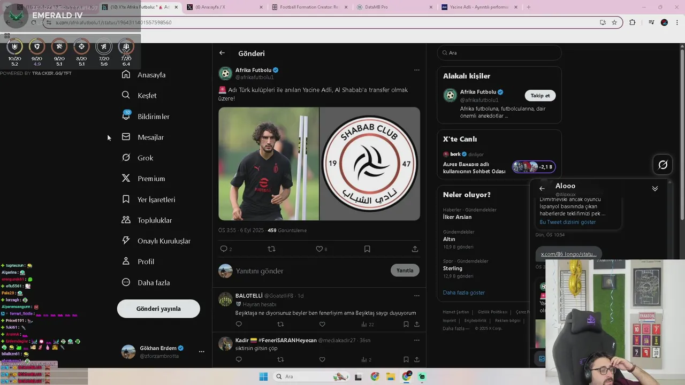Open Daha fazla göster trends link
The width and height of the screenshot is (685, 385).
[464, 292]
